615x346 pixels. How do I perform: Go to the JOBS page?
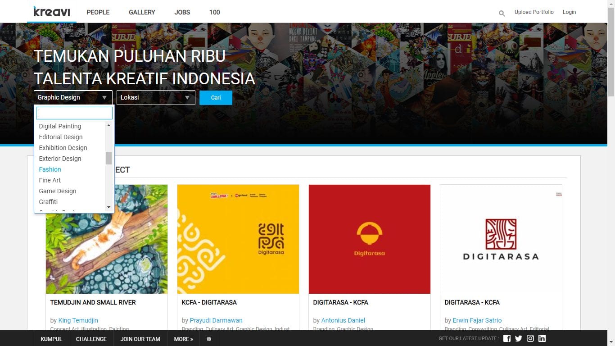pos(182,12)
